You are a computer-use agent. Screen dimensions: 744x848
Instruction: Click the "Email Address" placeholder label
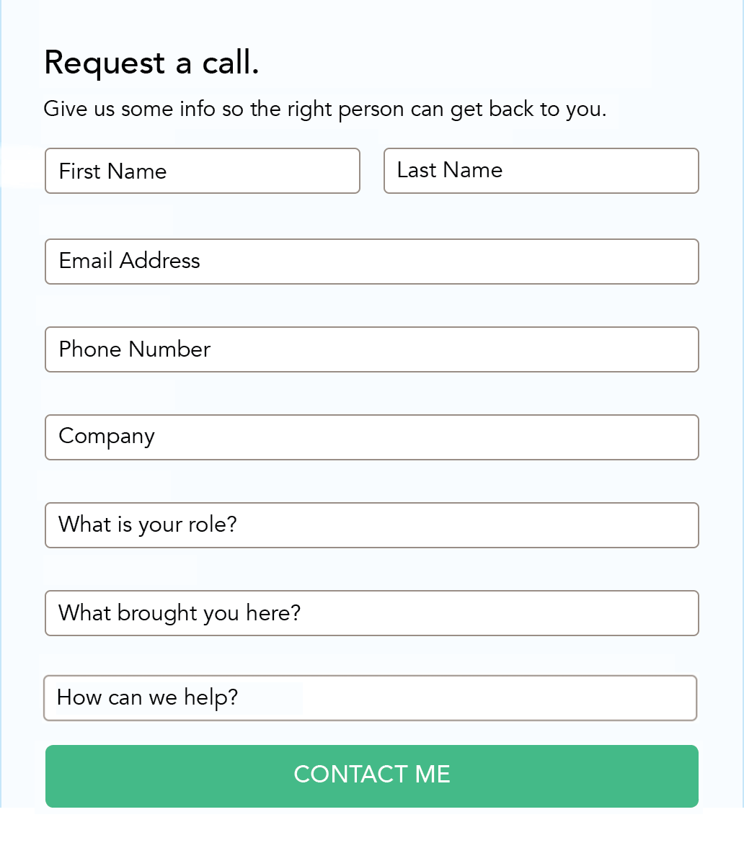point(129,261)
